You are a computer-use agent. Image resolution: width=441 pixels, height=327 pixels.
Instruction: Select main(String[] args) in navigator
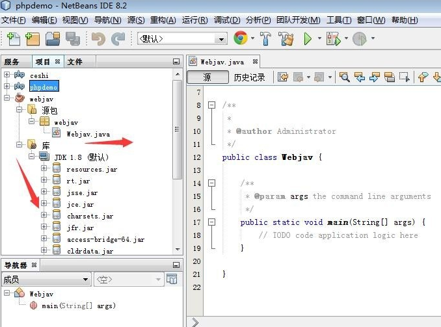(x=79, y=306)
